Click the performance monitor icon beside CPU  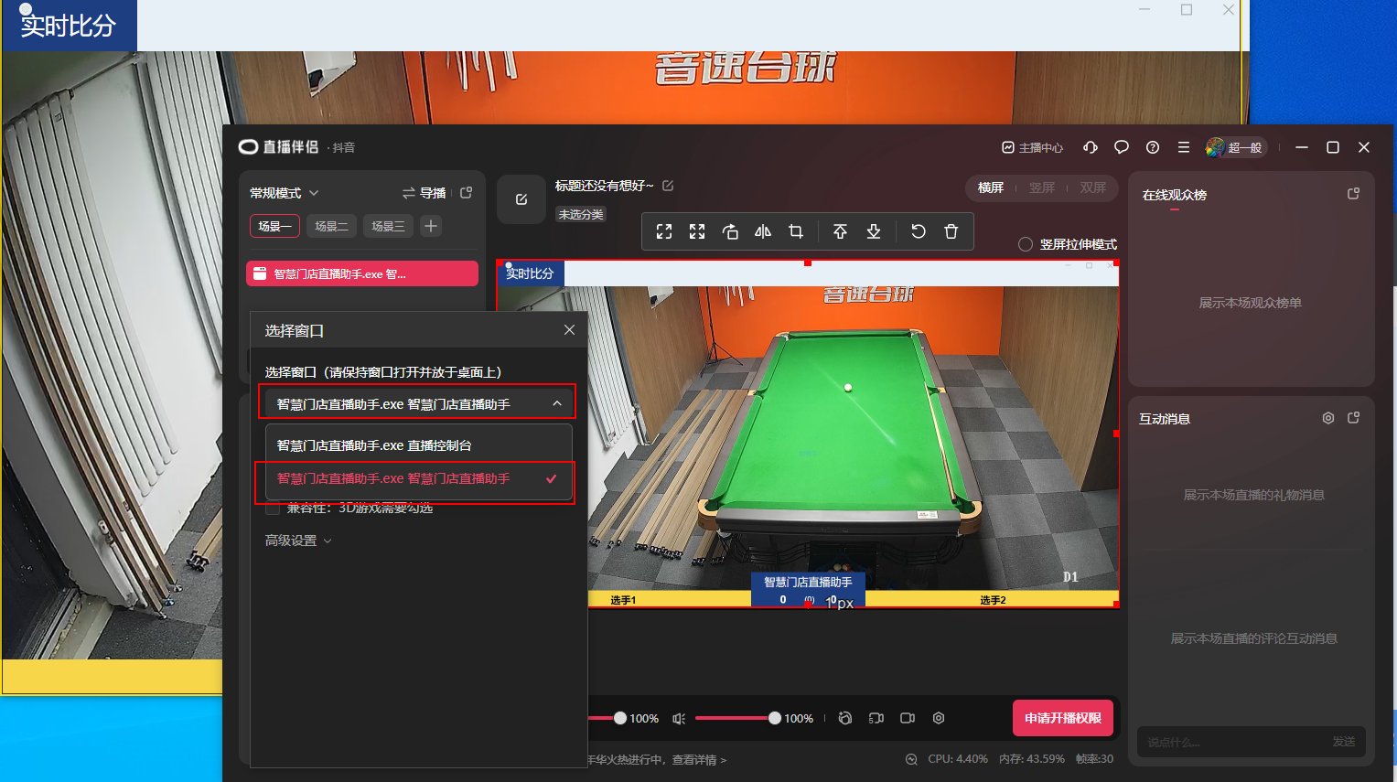pos(911,759)
